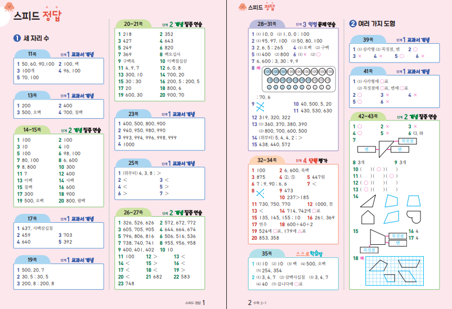Viewport: 452px width, 309px height.
Task: Click the answer 23 748
Action: coord(126,284)
